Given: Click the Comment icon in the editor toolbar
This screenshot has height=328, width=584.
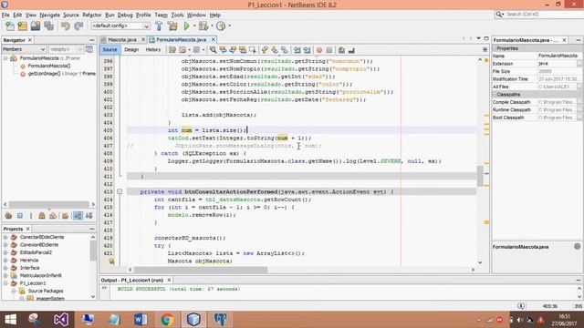Looking at the screenshot, I should pos(341,50).
